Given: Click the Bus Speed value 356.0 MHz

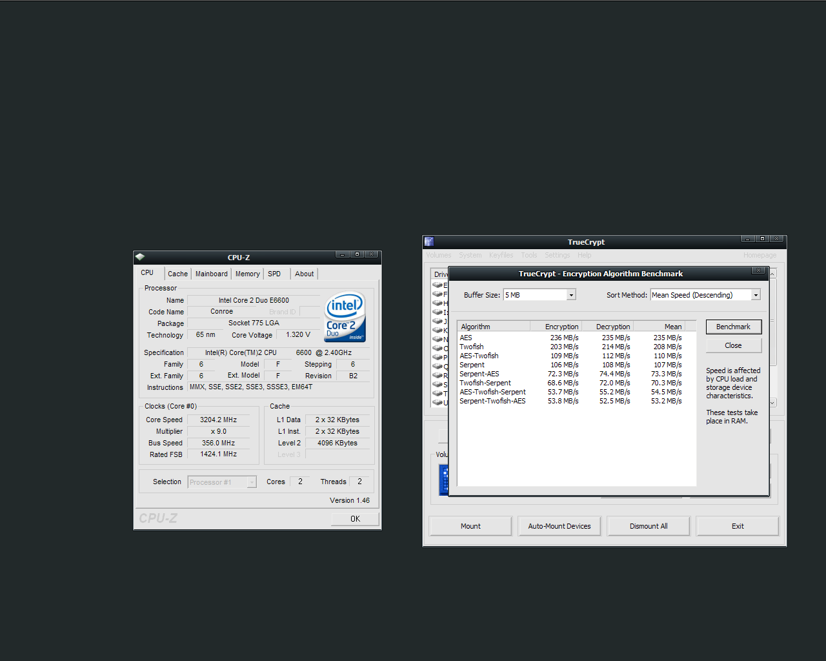Looking at the screenshot, I should pos(218,443).
